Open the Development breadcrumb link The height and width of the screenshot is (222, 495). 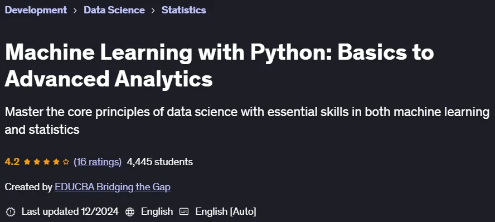[x=36, y=10]
